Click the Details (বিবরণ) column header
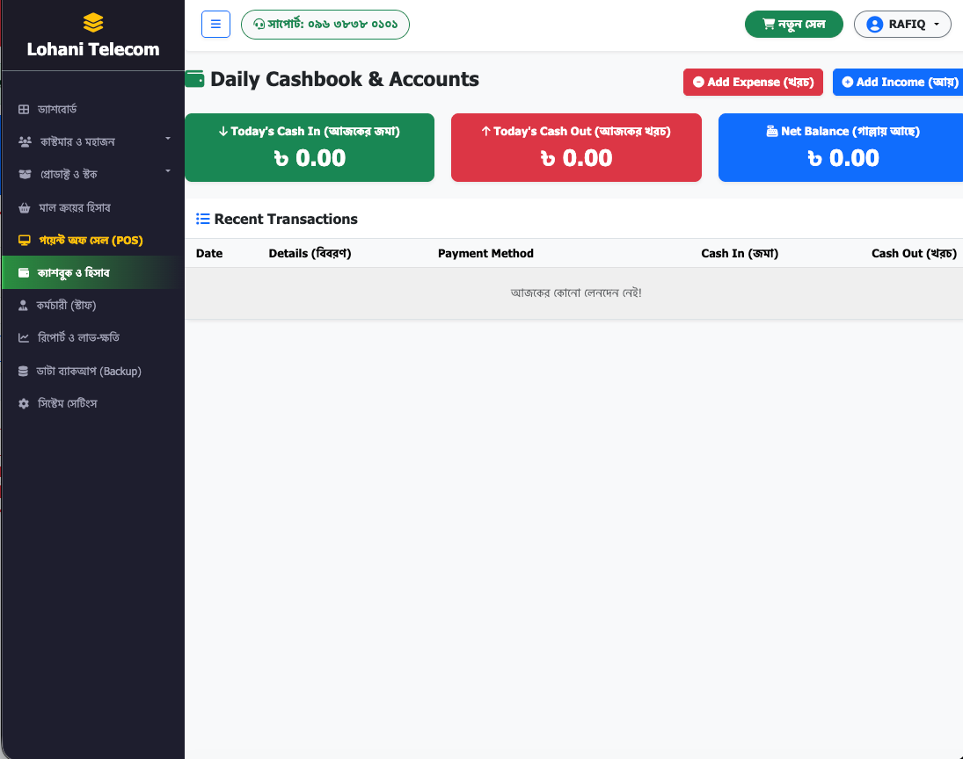 coord(310,253)
